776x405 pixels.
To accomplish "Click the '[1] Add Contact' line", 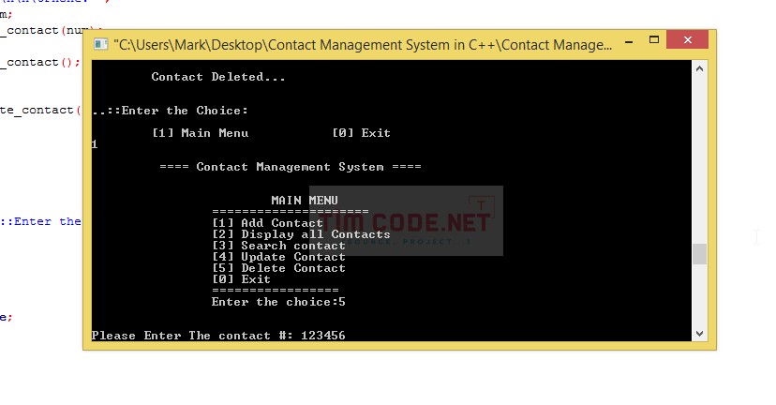I will click(x=267, y=223).
